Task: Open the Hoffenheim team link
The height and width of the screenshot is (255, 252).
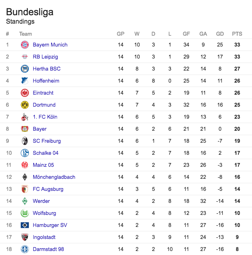Action: [x=46, y=81]
